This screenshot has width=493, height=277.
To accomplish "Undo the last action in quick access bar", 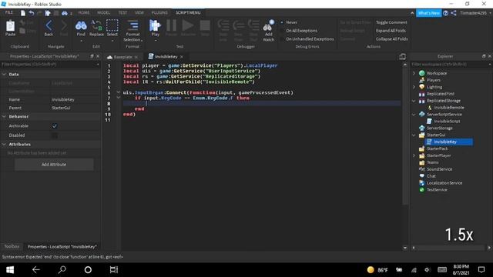I will pos(32,13).
